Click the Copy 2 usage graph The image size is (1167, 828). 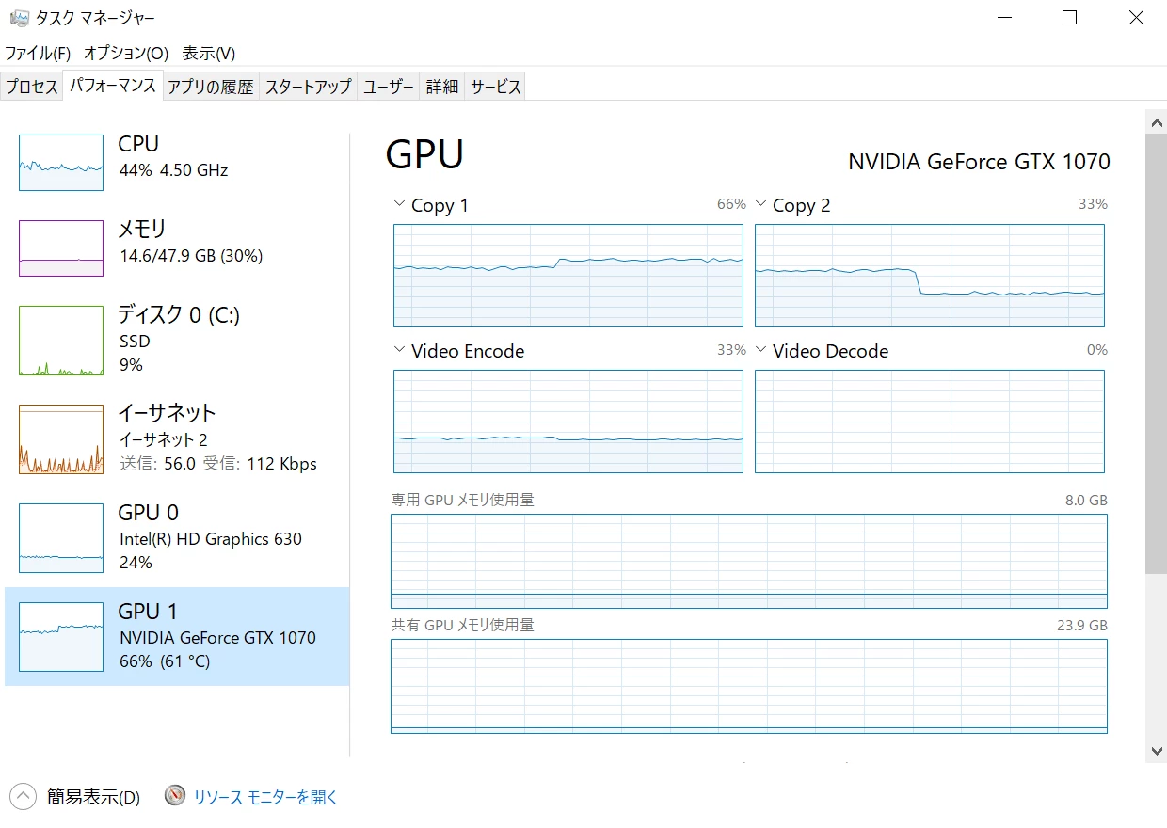click(x=930, y=276)
